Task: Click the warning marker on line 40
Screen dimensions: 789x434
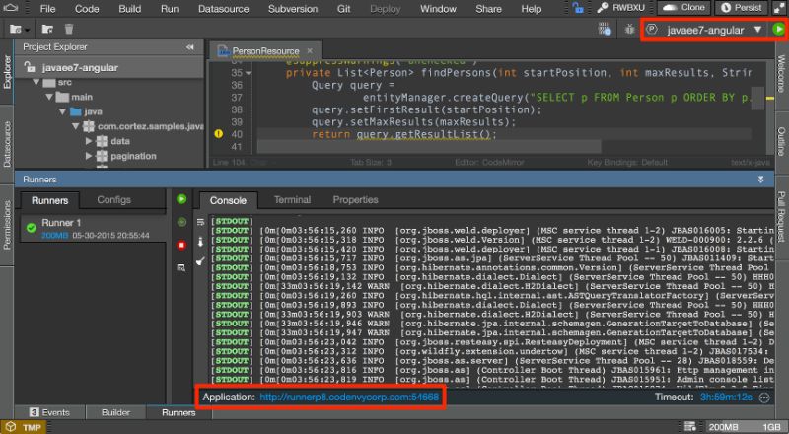Action: [x=218, y=134]
